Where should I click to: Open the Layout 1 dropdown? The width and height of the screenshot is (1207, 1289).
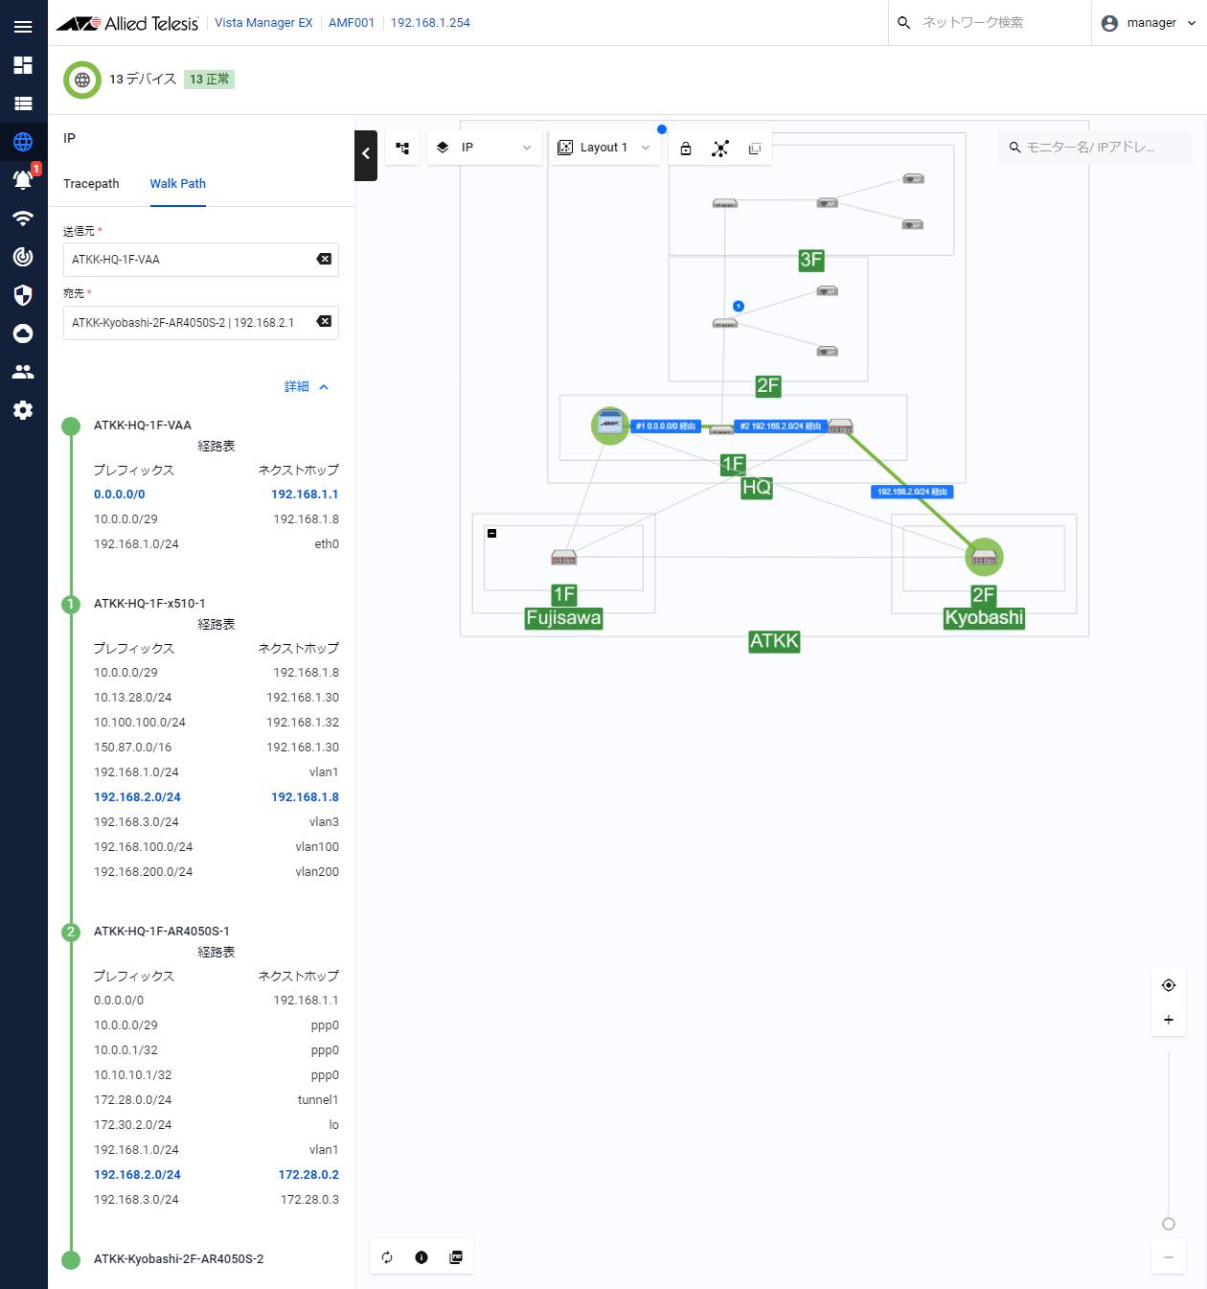click(x=604, y=148)
